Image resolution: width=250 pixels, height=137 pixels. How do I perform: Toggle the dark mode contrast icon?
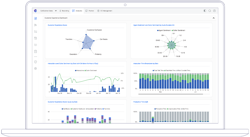[205, 11]
